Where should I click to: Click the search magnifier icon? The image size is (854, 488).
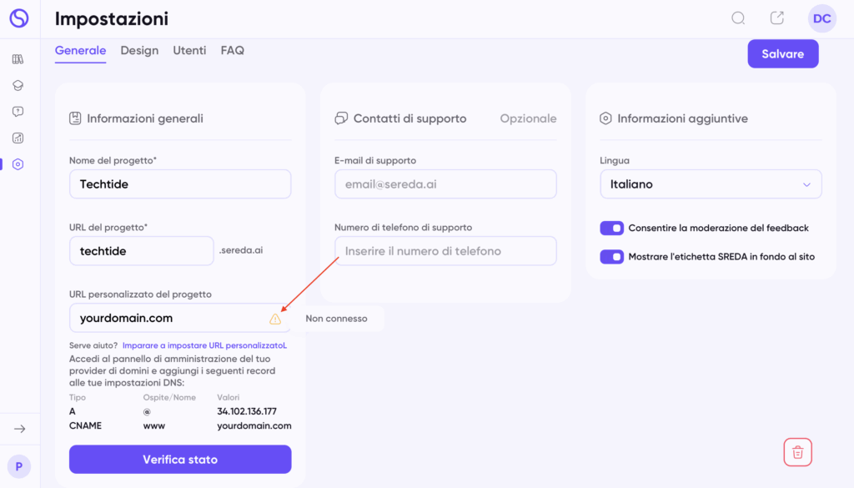click(738, 18)
